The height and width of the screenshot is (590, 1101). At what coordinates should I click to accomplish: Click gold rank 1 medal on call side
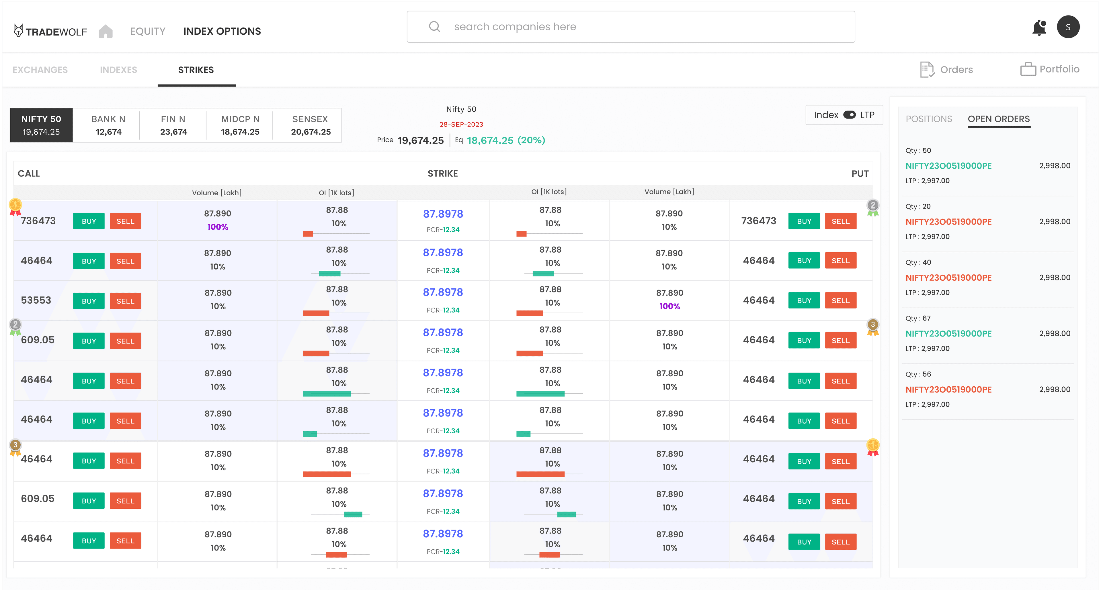pos(15,206)
